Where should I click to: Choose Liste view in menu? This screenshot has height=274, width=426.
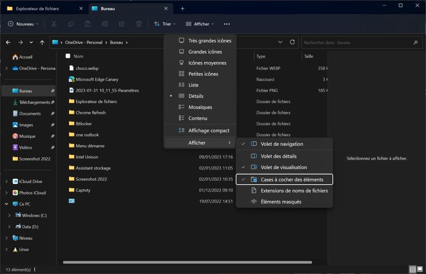(200, 85)
